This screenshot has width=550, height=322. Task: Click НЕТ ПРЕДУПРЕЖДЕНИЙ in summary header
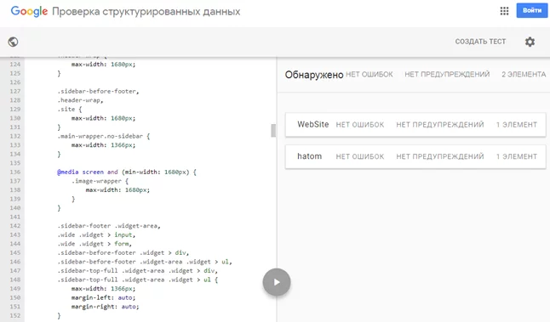coord(447,74)
